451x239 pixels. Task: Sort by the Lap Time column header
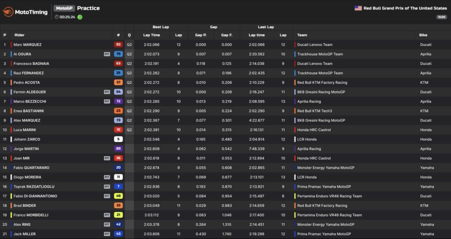coord(152,35)
